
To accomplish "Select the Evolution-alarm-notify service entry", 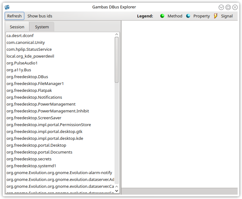I will click(x=60, y=173).
